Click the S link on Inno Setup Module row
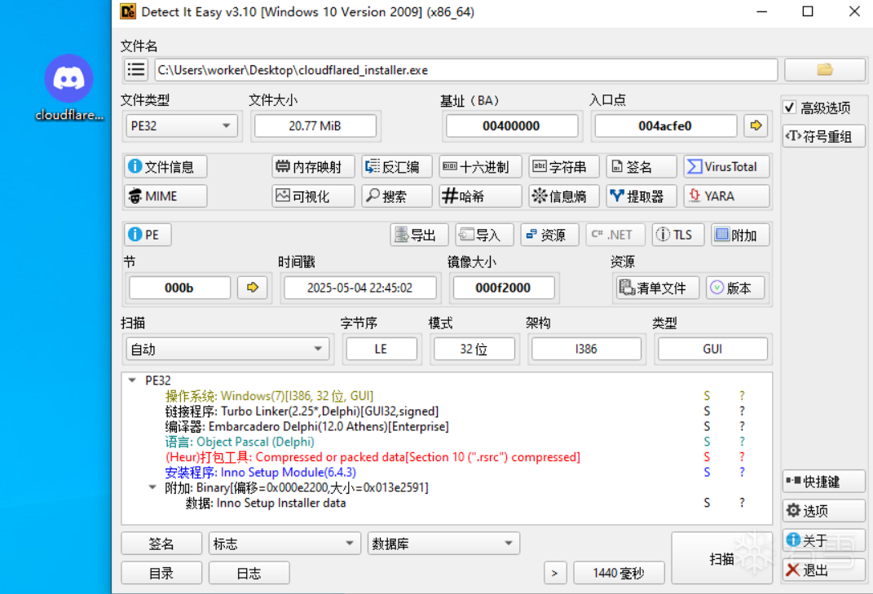The width and height of the screenshot is (873, 594). [x=707, y=472]
